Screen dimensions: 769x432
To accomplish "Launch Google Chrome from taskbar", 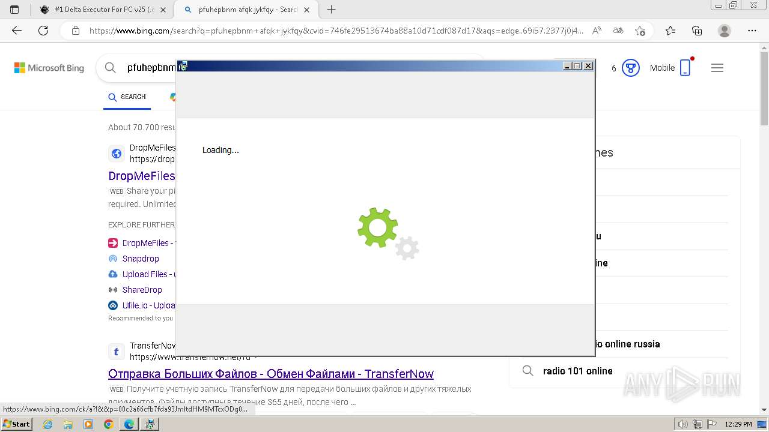I will click(x=108, y=424).
